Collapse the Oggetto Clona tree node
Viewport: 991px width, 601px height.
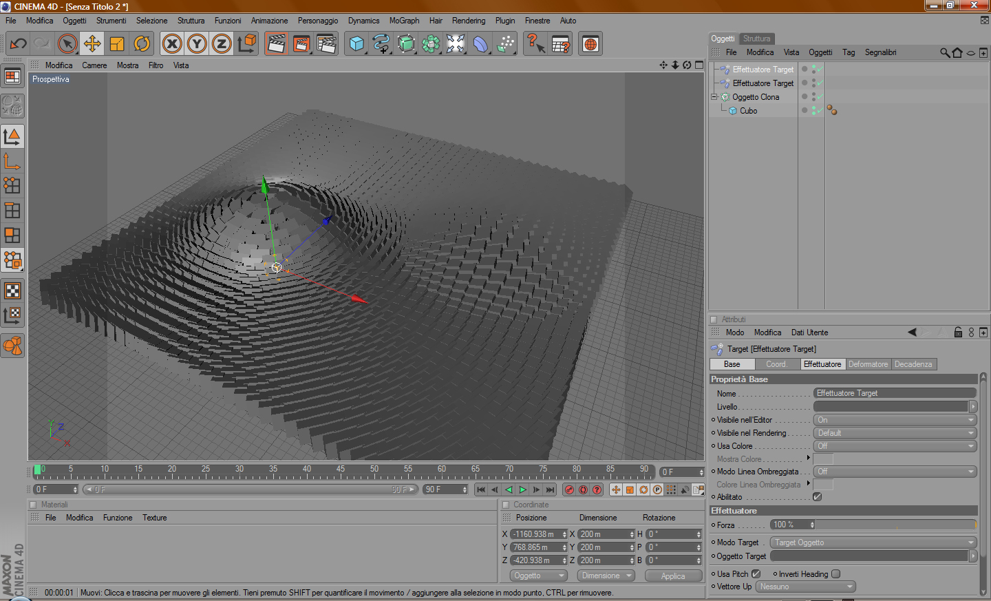point(714,97)
